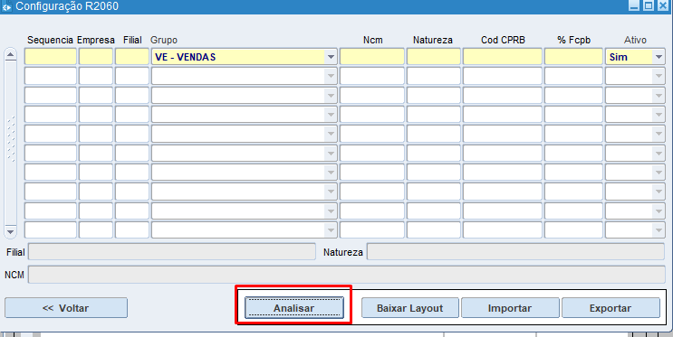This screenshot has width=673, height=337.
Task: Click the Cod CPRB column header label
Action: point(503,40)
